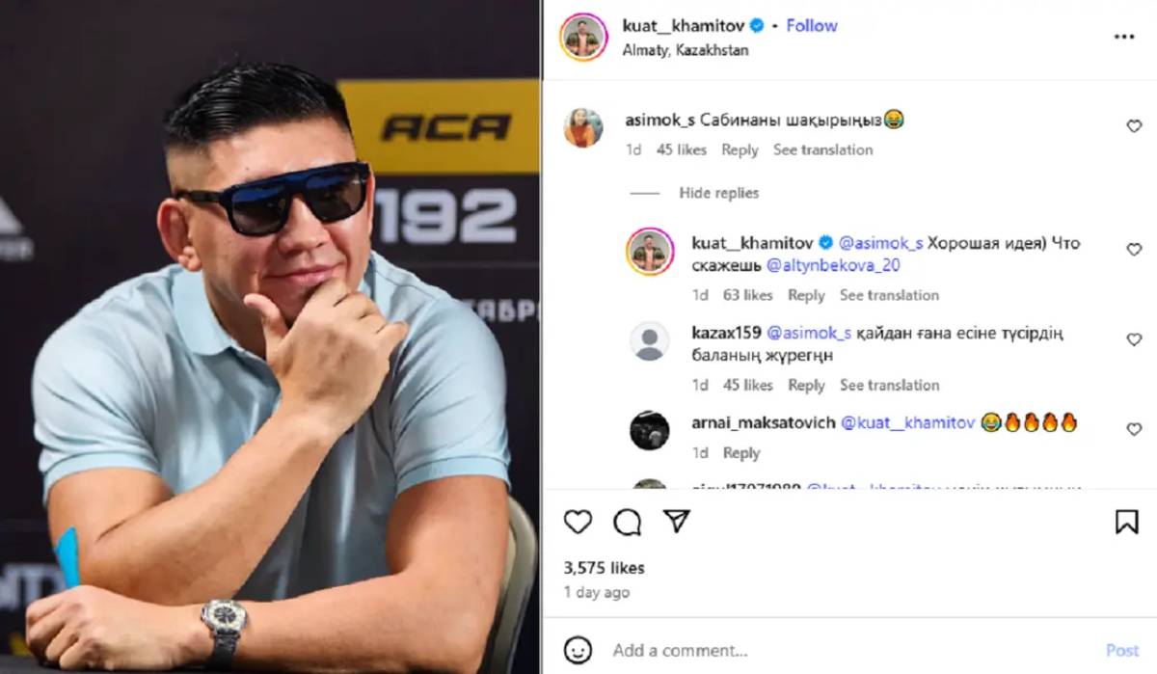The width and height of the screenshot is (1157, 674).
Task: Open the emoji picker in comment box
Action: click(x=578, y=649)
